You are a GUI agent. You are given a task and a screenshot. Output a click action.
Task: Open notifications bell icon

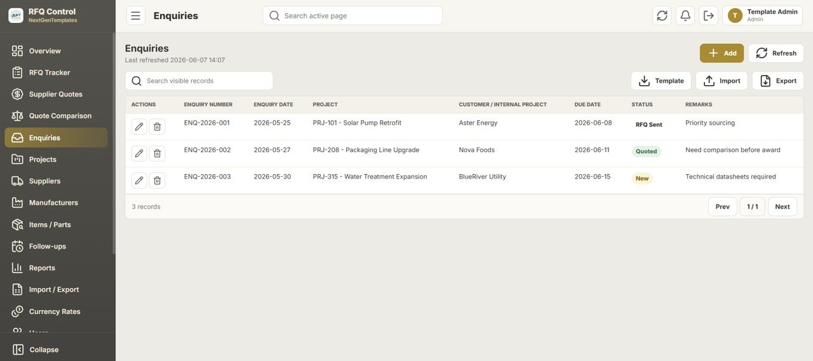point(685,16)
